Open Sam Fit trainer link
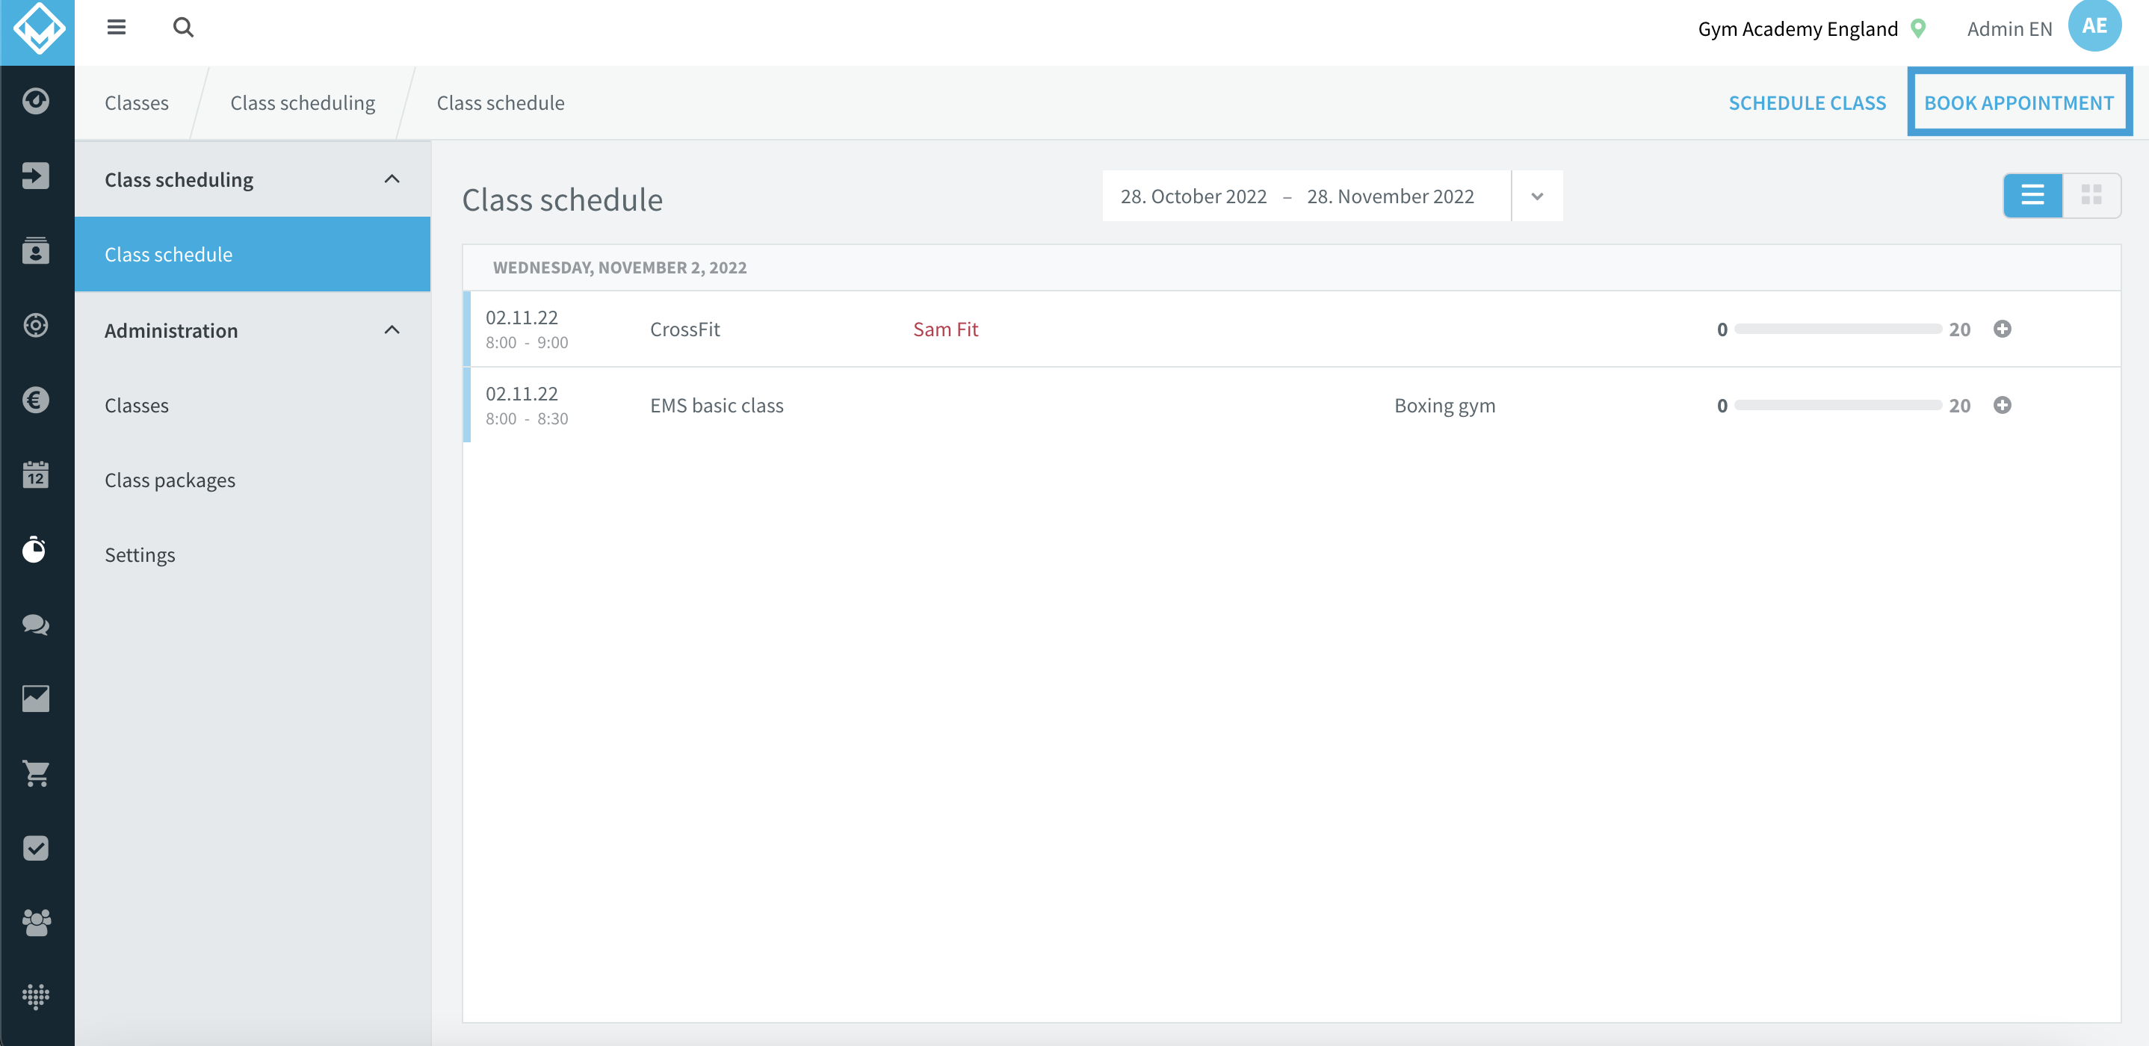This screenshot has height=1046, width=2149. [x=945, y=329]
